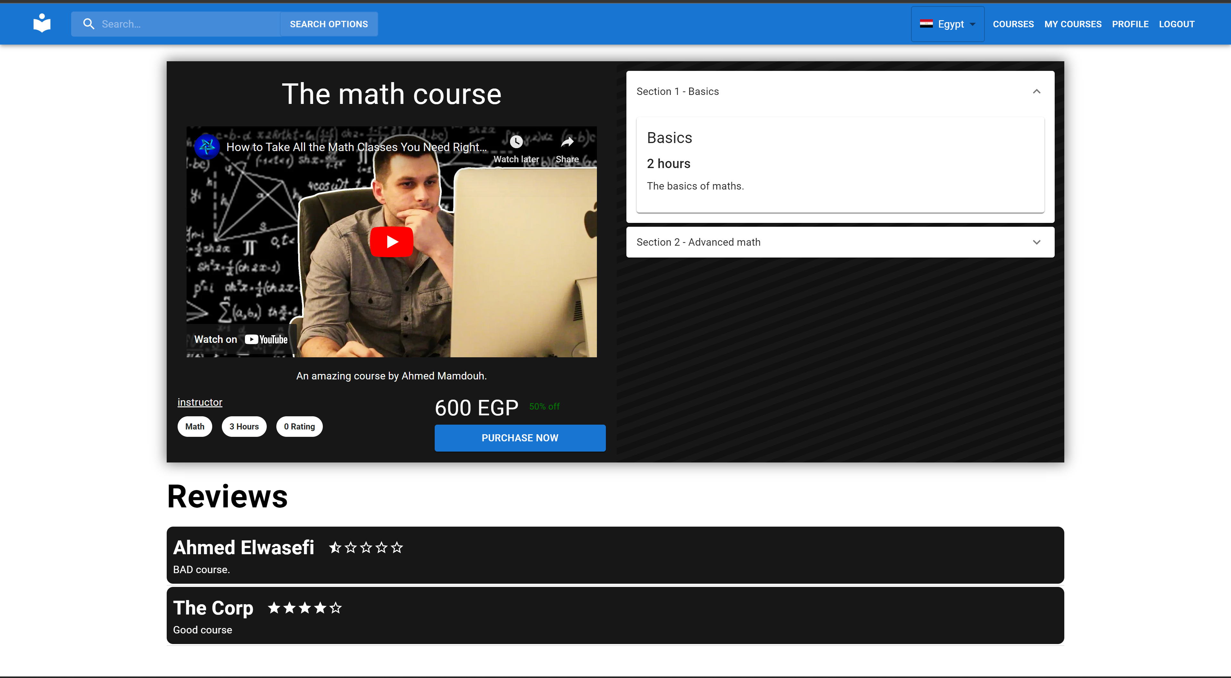Go to the Courses menu item
Viewport: 1231px width, 678px height.
click(1013, 24)
